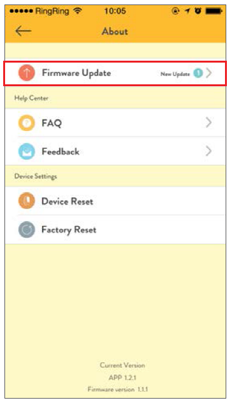The width and height of the screenshot is (232, 405).
Task: Tap the red Firmware Update arrow icon
Action: pos(27,73)
